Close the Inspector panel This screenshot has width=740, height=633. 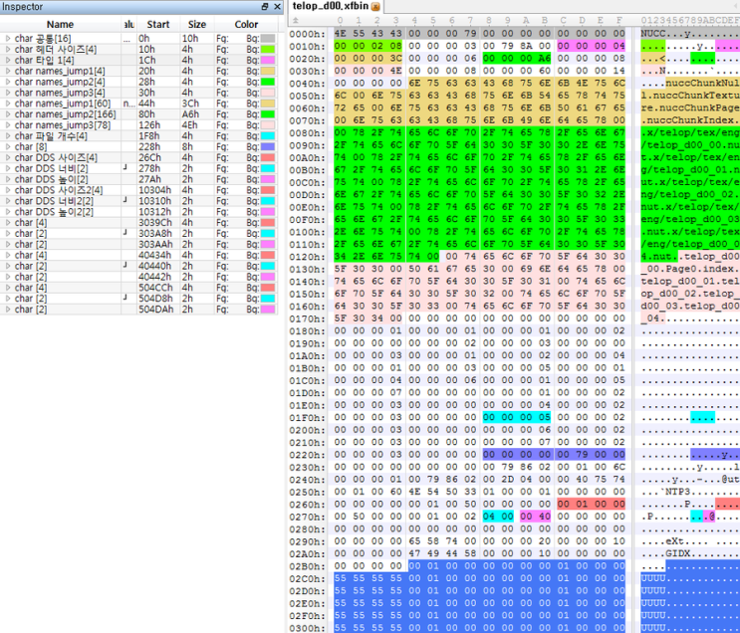(277, 7)
